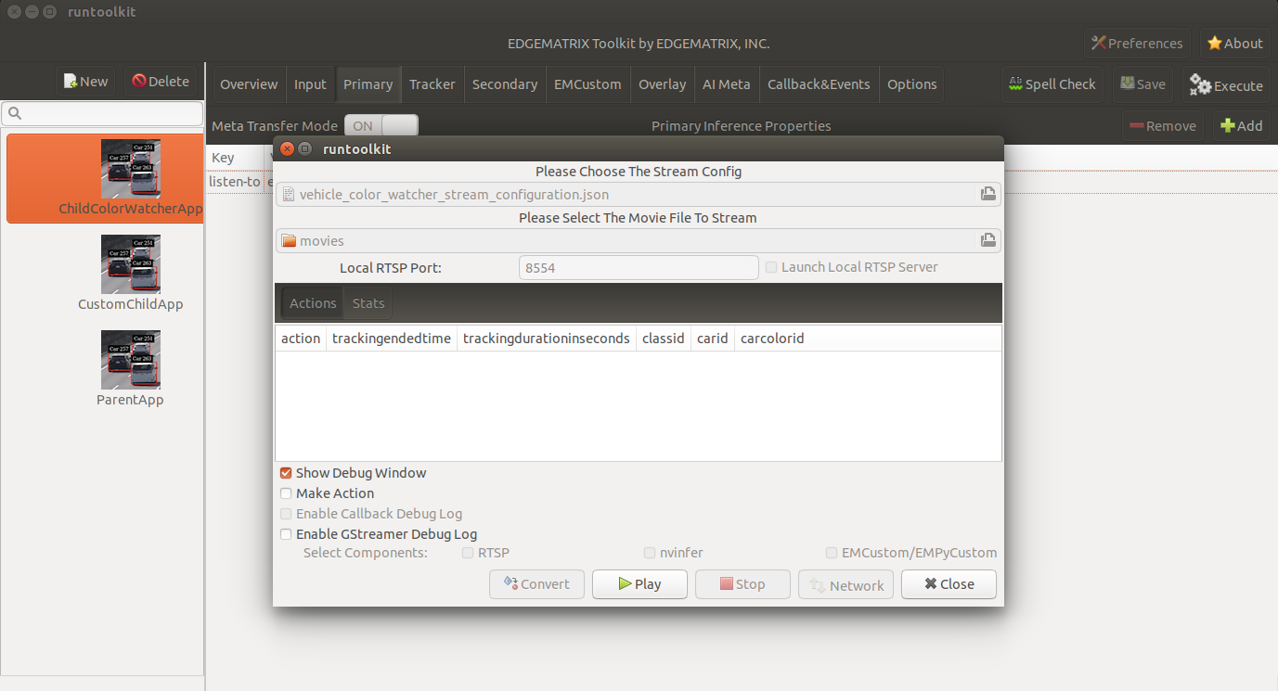Click the Save button
The width and height of the screenshot is (1278, 691).
pos(1142,84)
